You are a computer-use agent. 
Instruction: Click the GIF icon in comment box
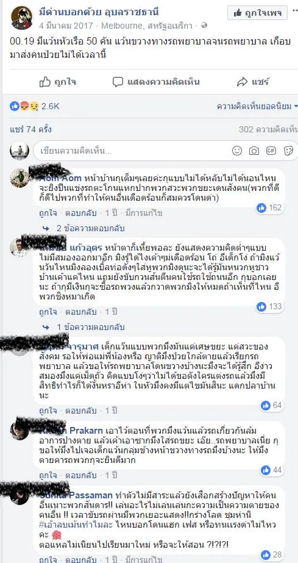271,151
